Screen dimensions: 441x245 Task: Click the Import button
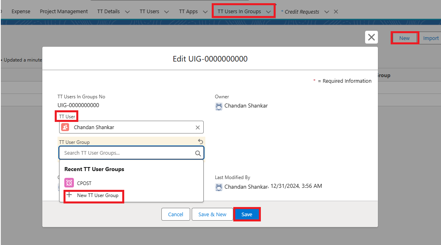click(x=431, y=38)
